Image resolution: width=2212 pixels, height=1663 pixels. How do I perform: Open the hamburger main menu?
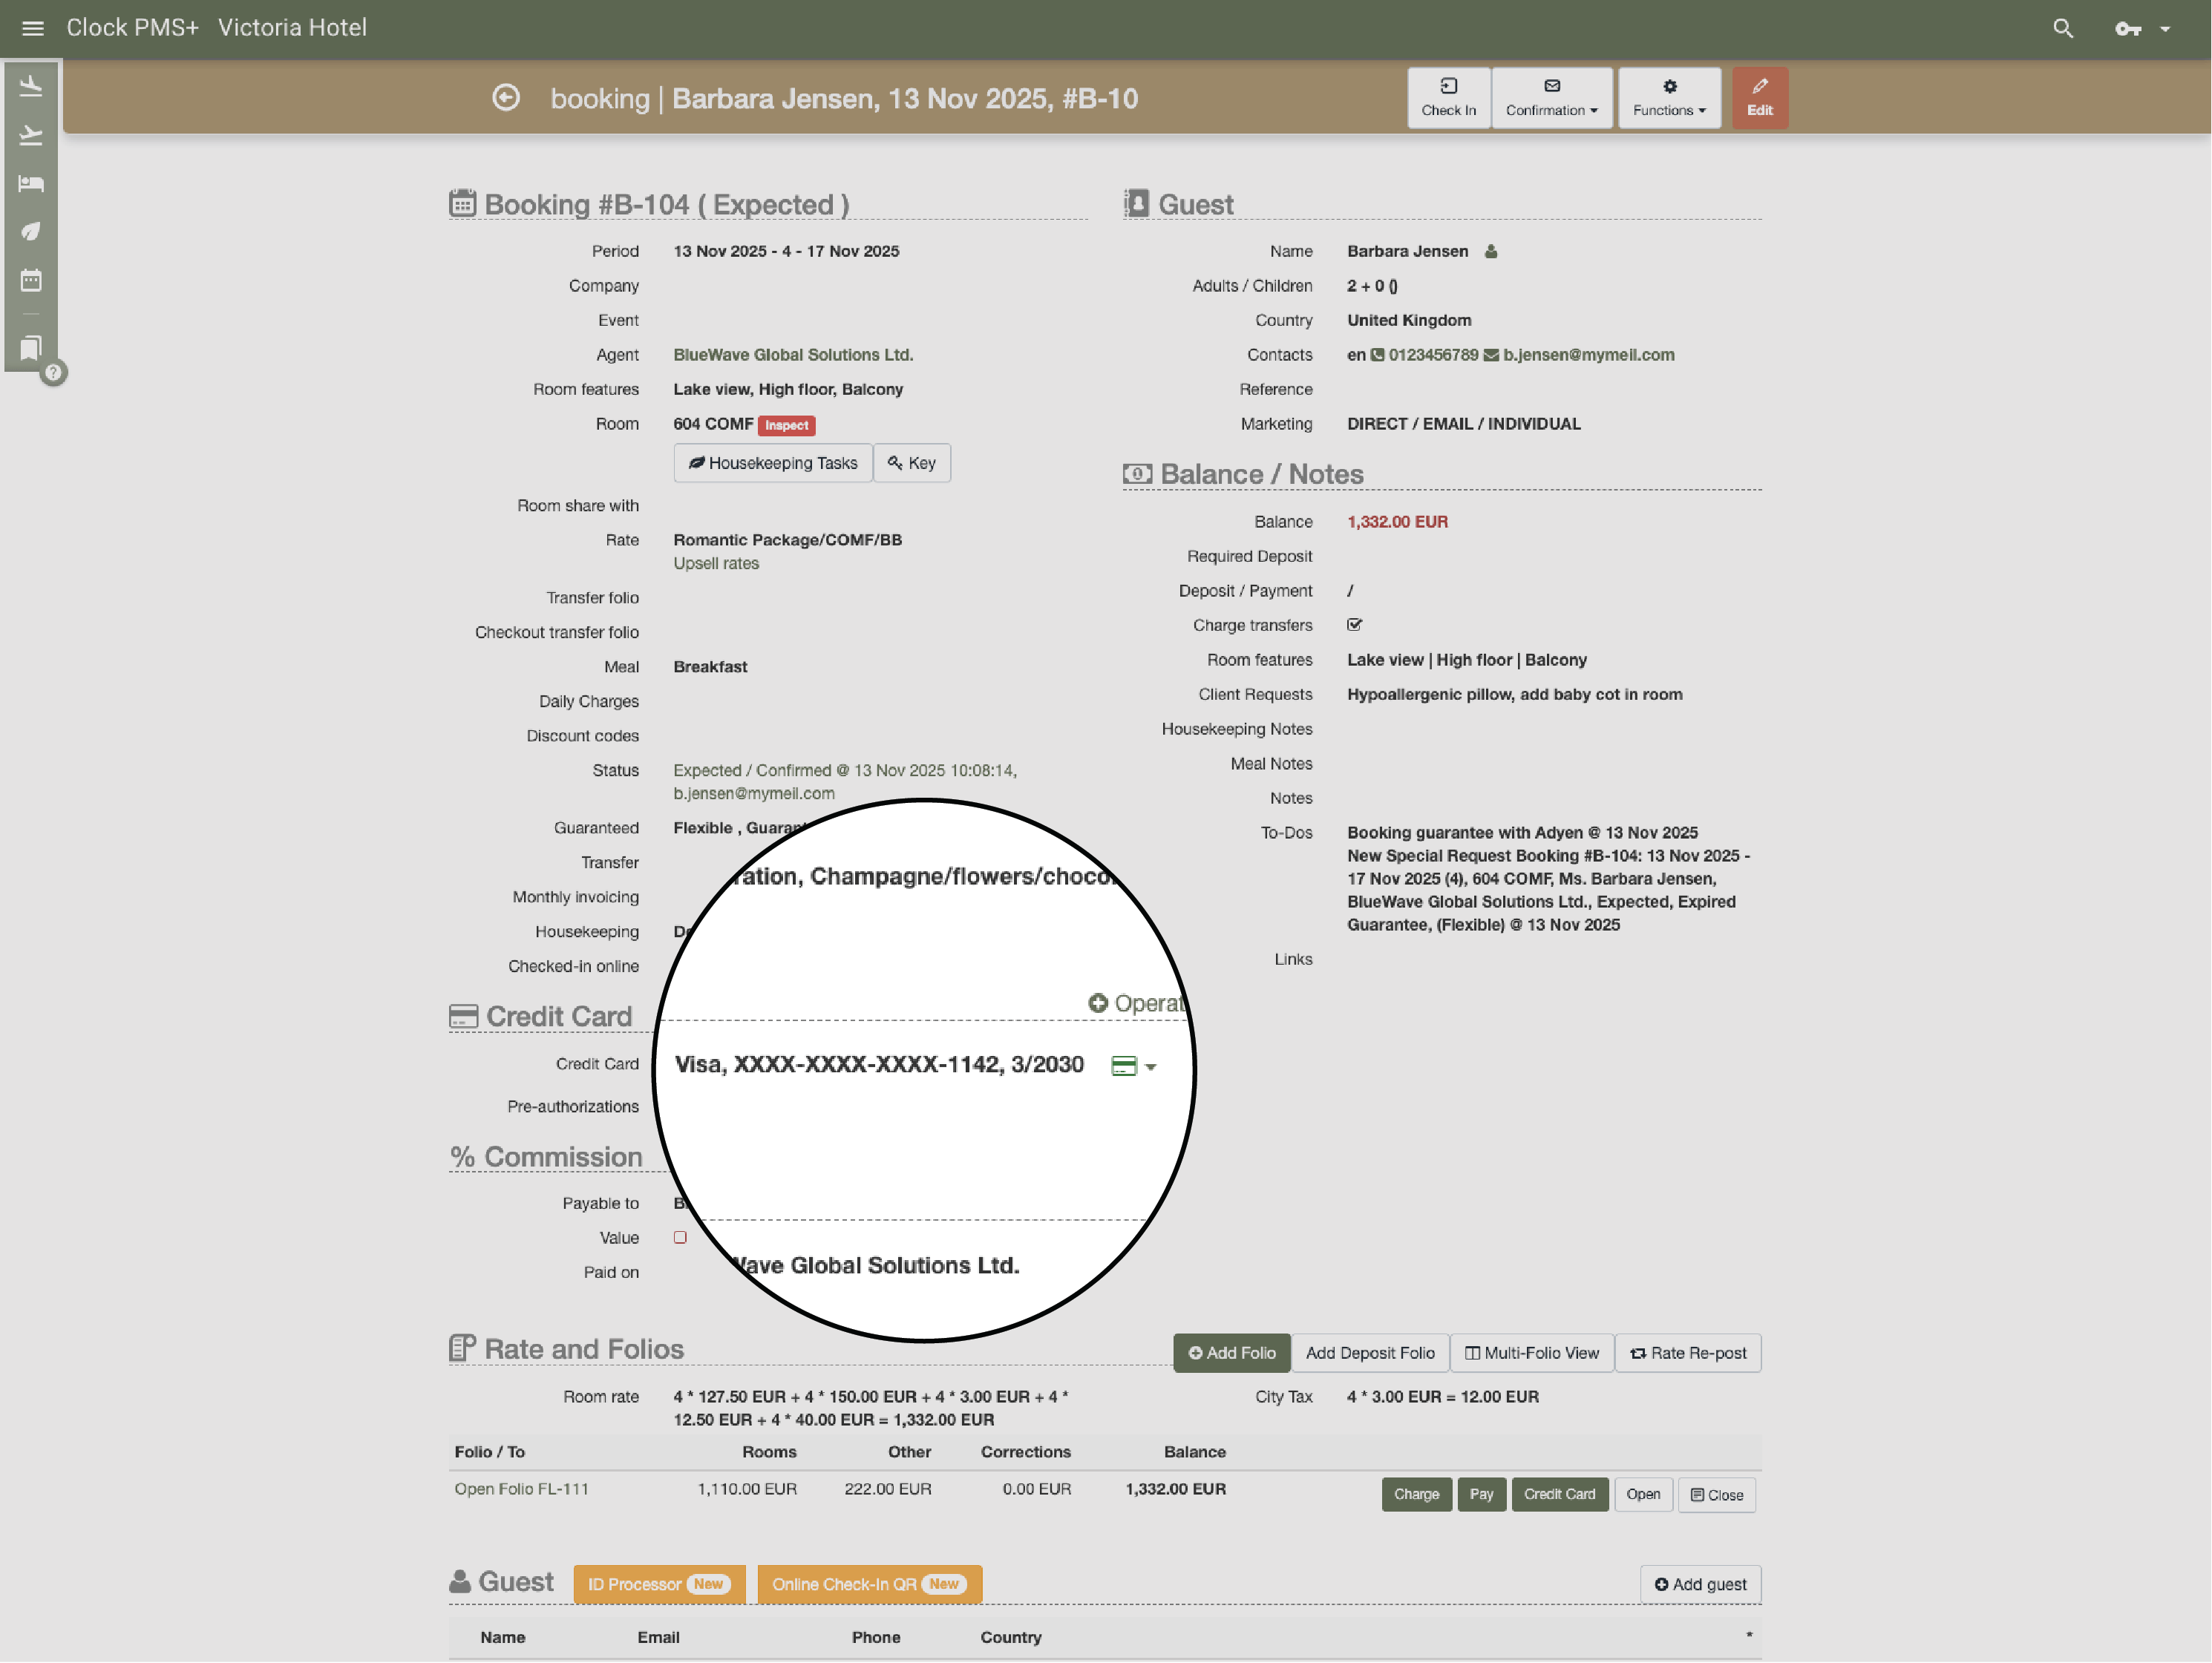click(32, 28)
